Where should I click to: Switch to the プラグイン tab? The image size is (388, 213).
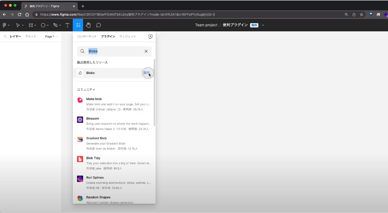[108, 36]
